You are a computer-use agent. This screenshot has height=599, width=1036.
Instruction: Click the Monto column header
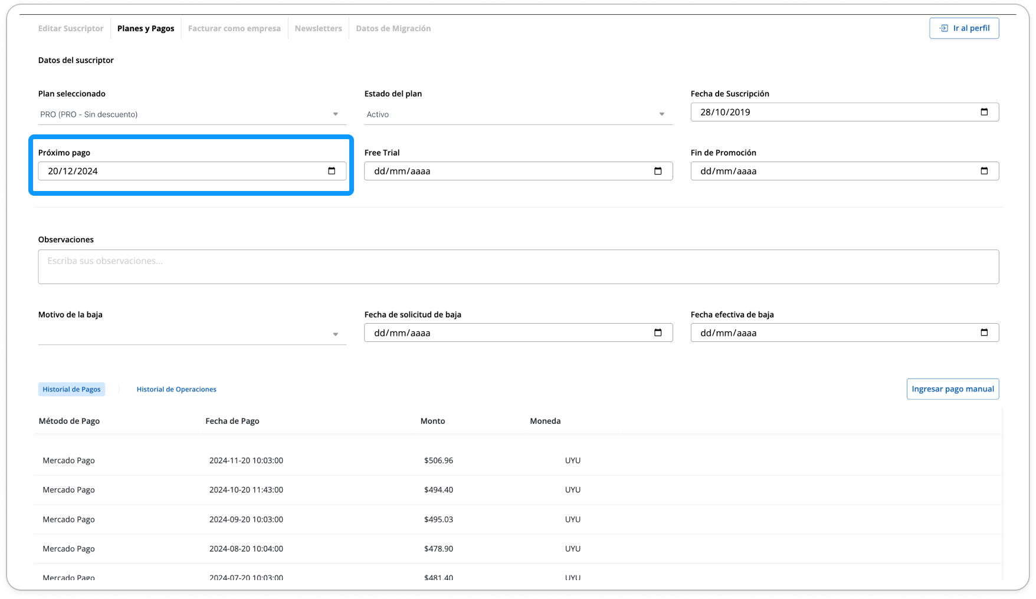[x=432, y=421]
